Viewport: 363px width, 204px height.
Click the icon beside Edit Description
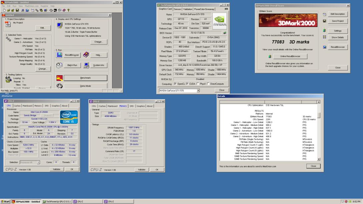pos(324,14)
